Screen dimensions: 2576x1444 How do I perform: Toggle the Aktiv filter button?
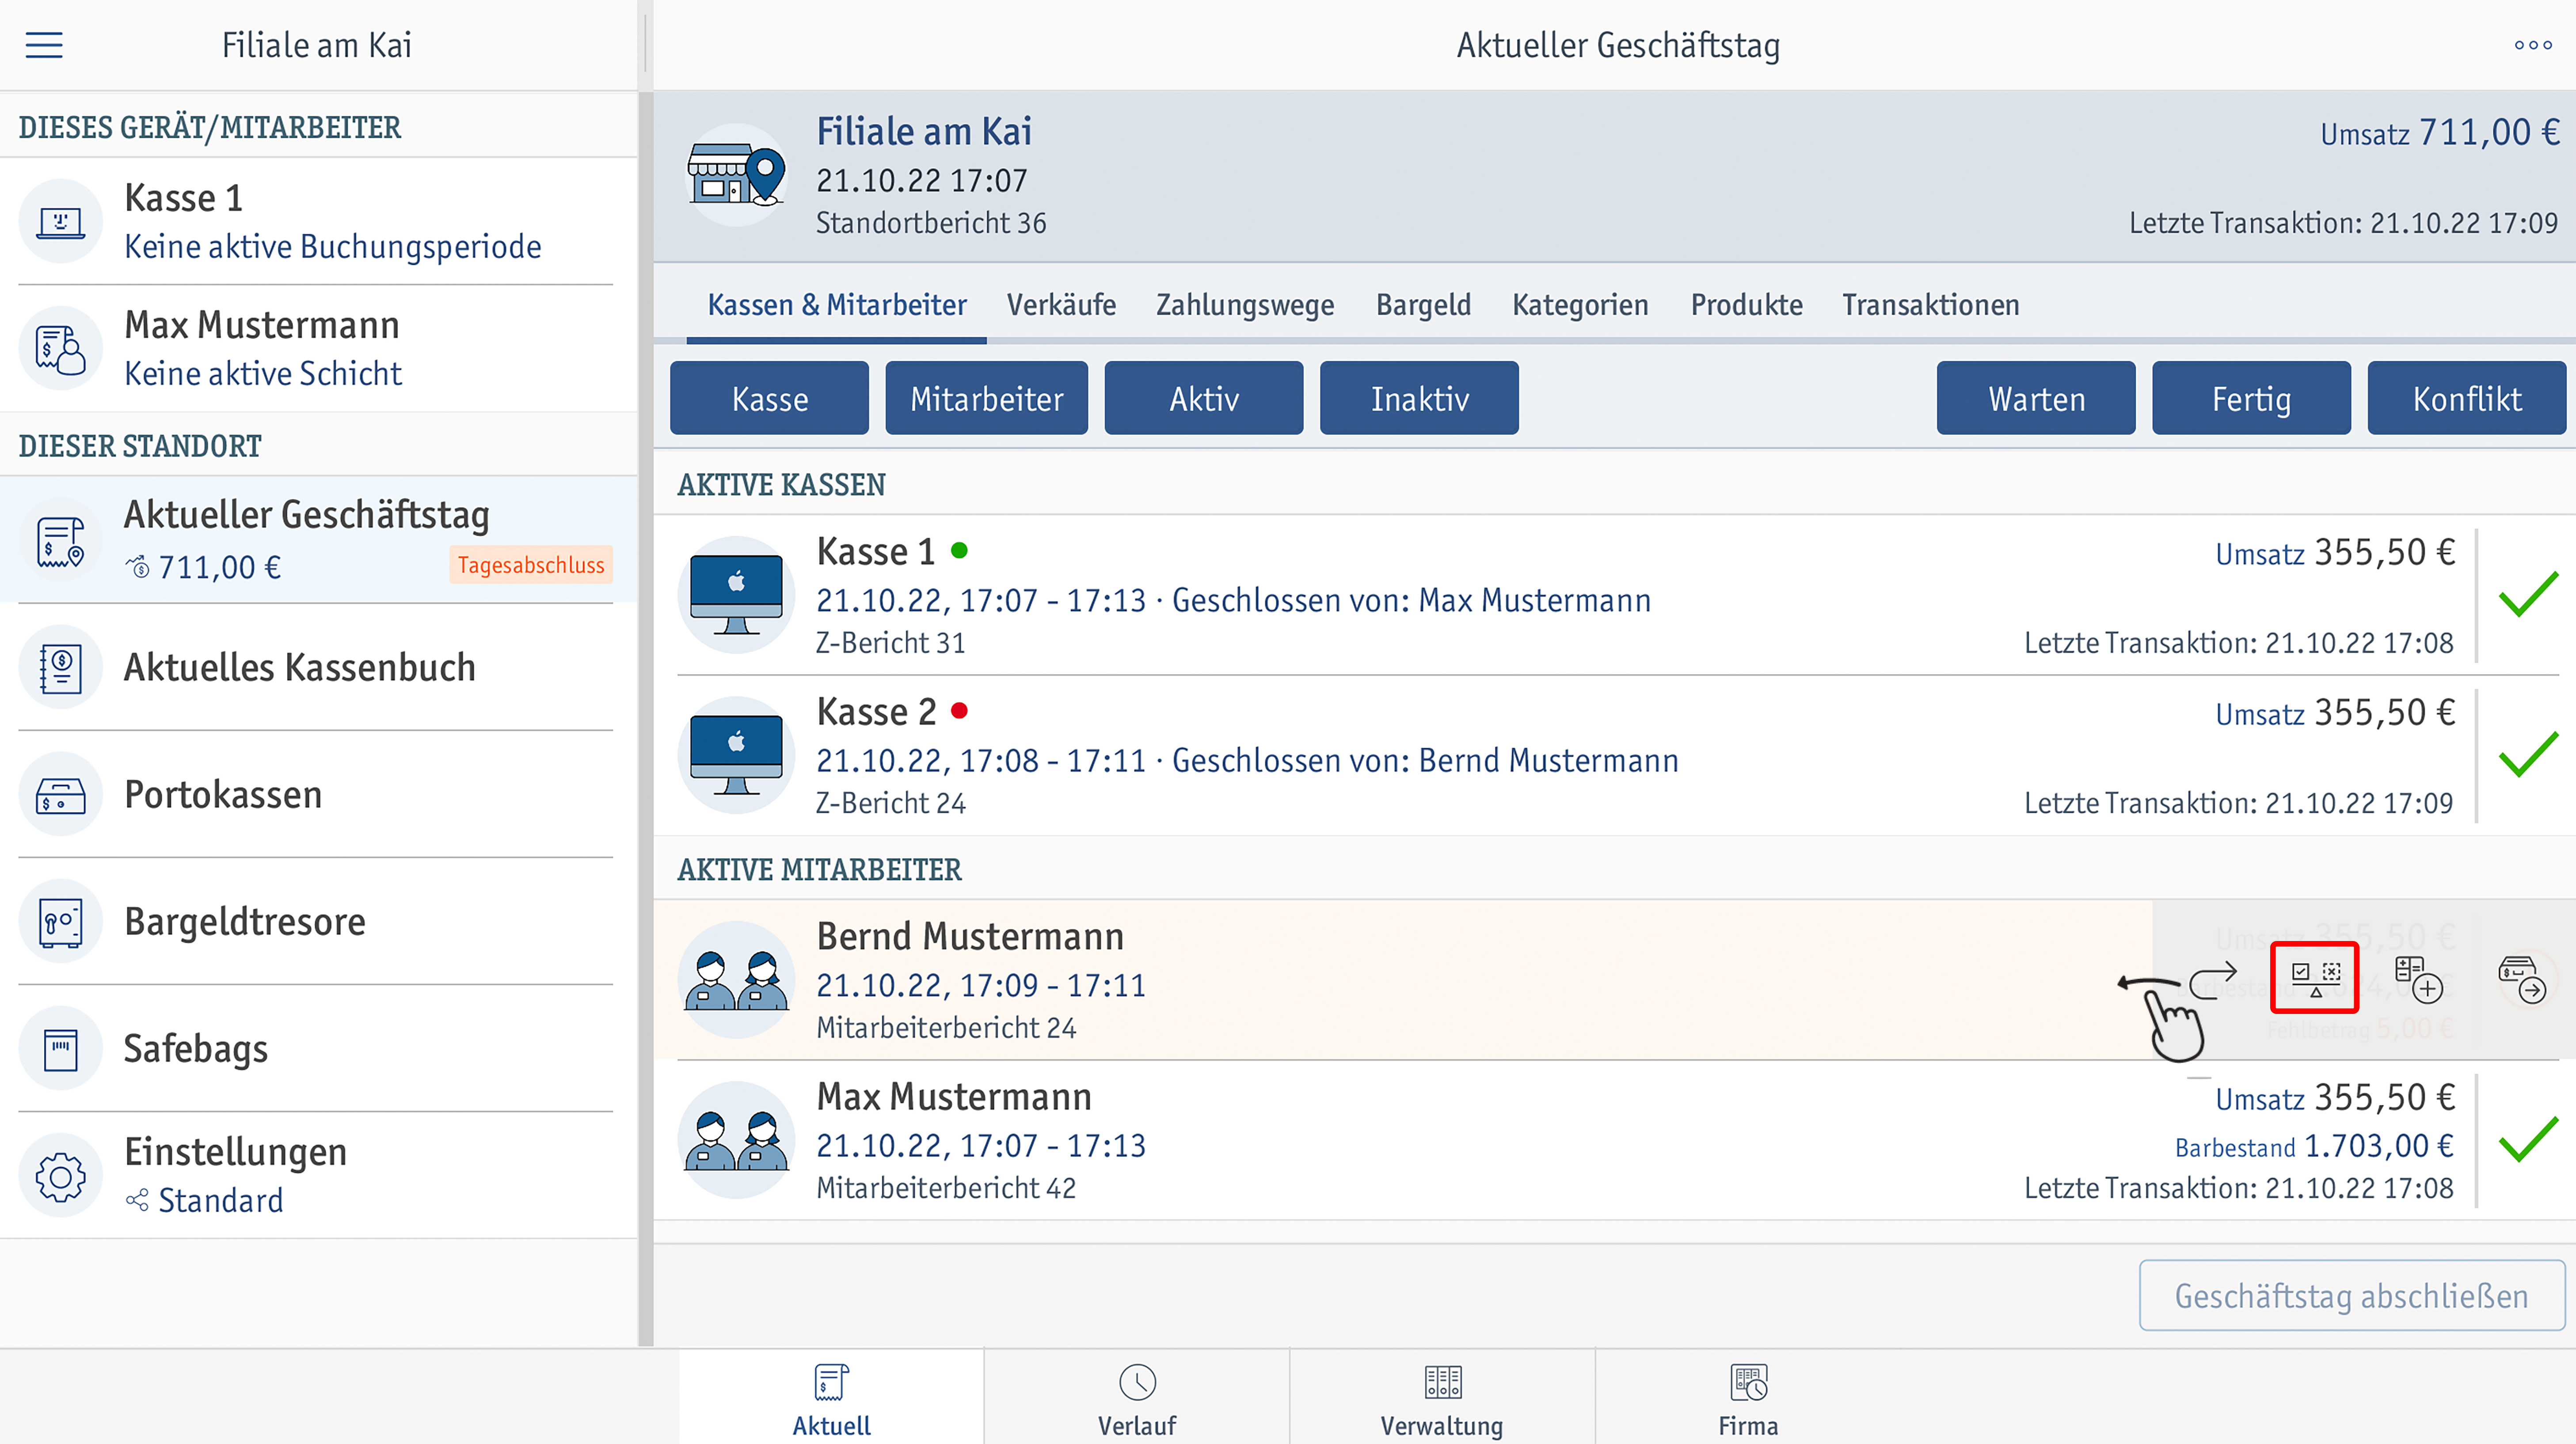click(x=1203, y=398)
